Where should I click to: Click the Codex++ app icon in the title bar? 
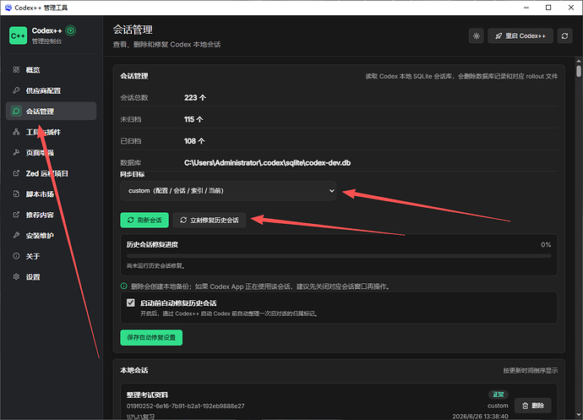(x=8, y=8)
